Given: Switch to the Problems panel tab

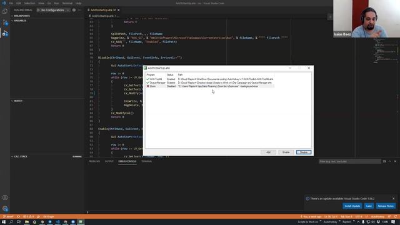Looking at the screenshot, I should 94,161.
